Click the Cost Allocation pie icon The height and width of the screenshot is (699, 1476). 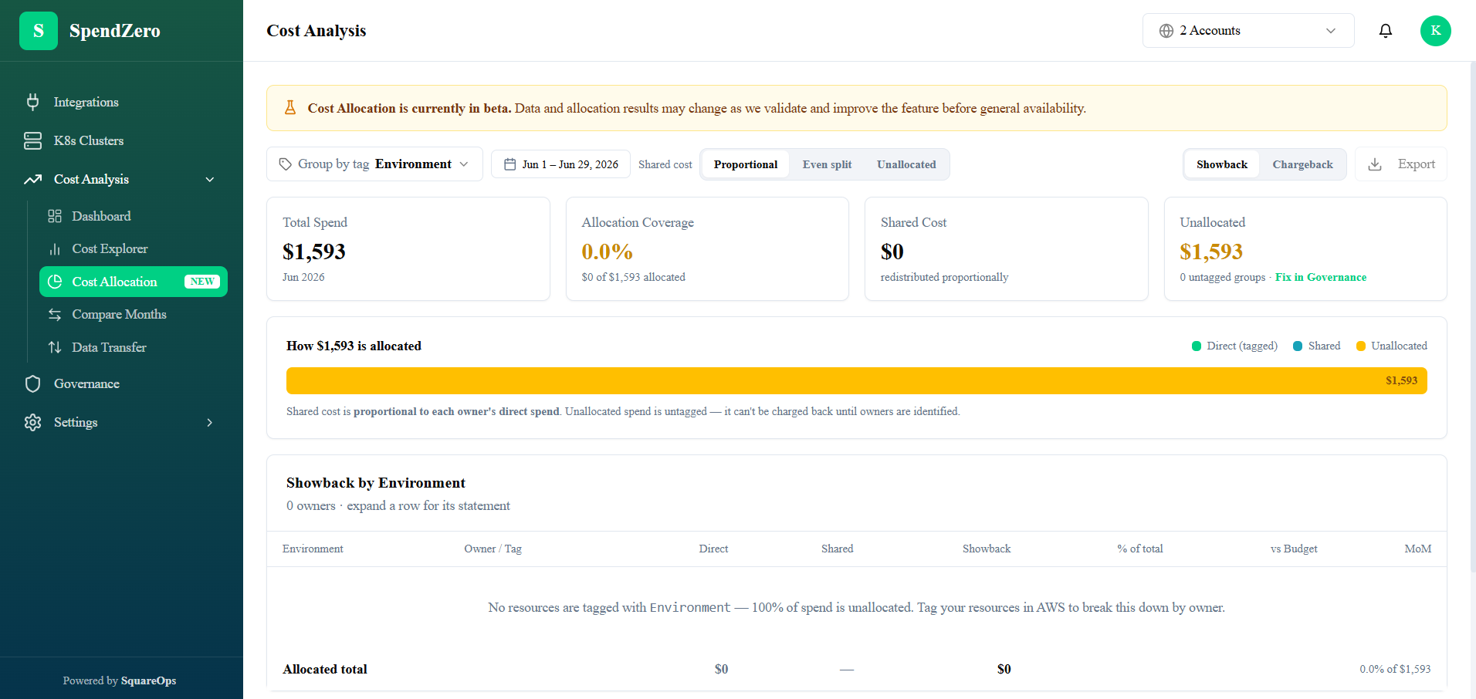55,282
